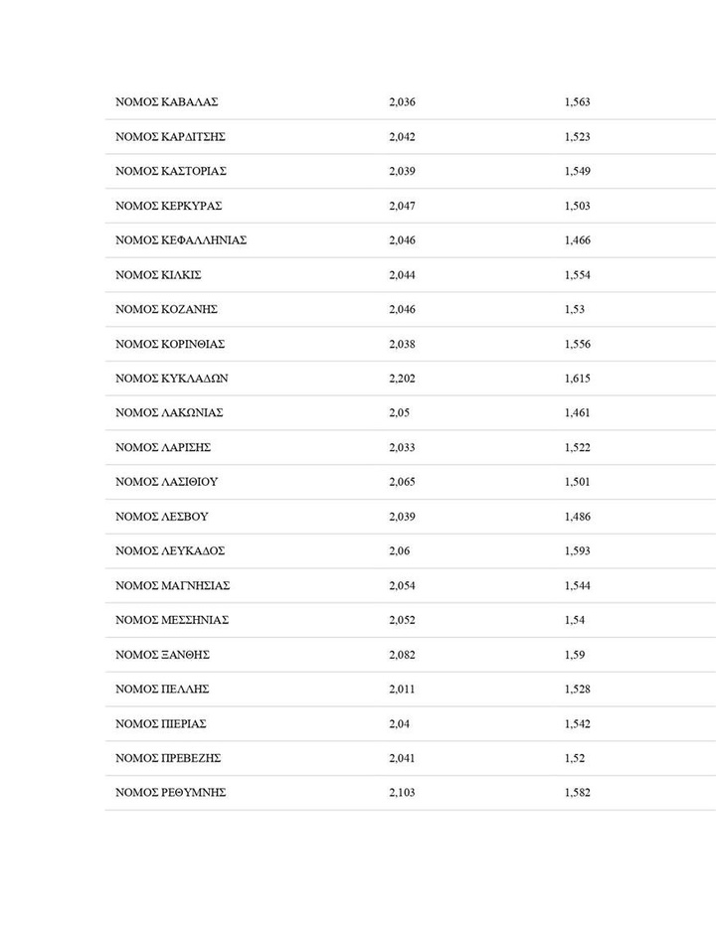Click the 2,054 value for ΜΑΓΝΗΣΙΑΣ

pyautogui.click(x=402, y=585)
